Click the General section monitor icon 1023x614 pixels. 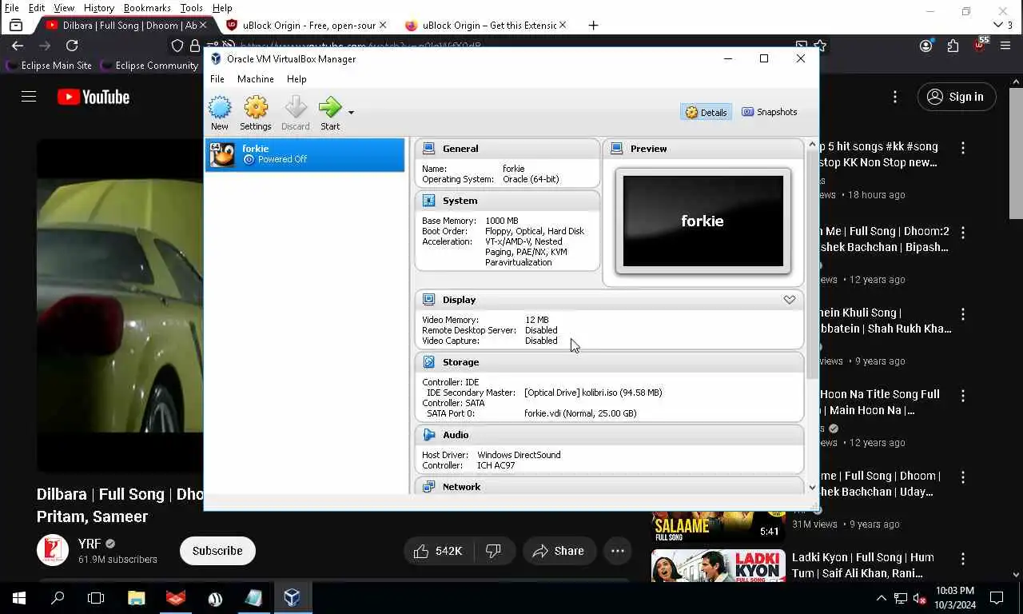pyautogui.click(x=429, y=149)
